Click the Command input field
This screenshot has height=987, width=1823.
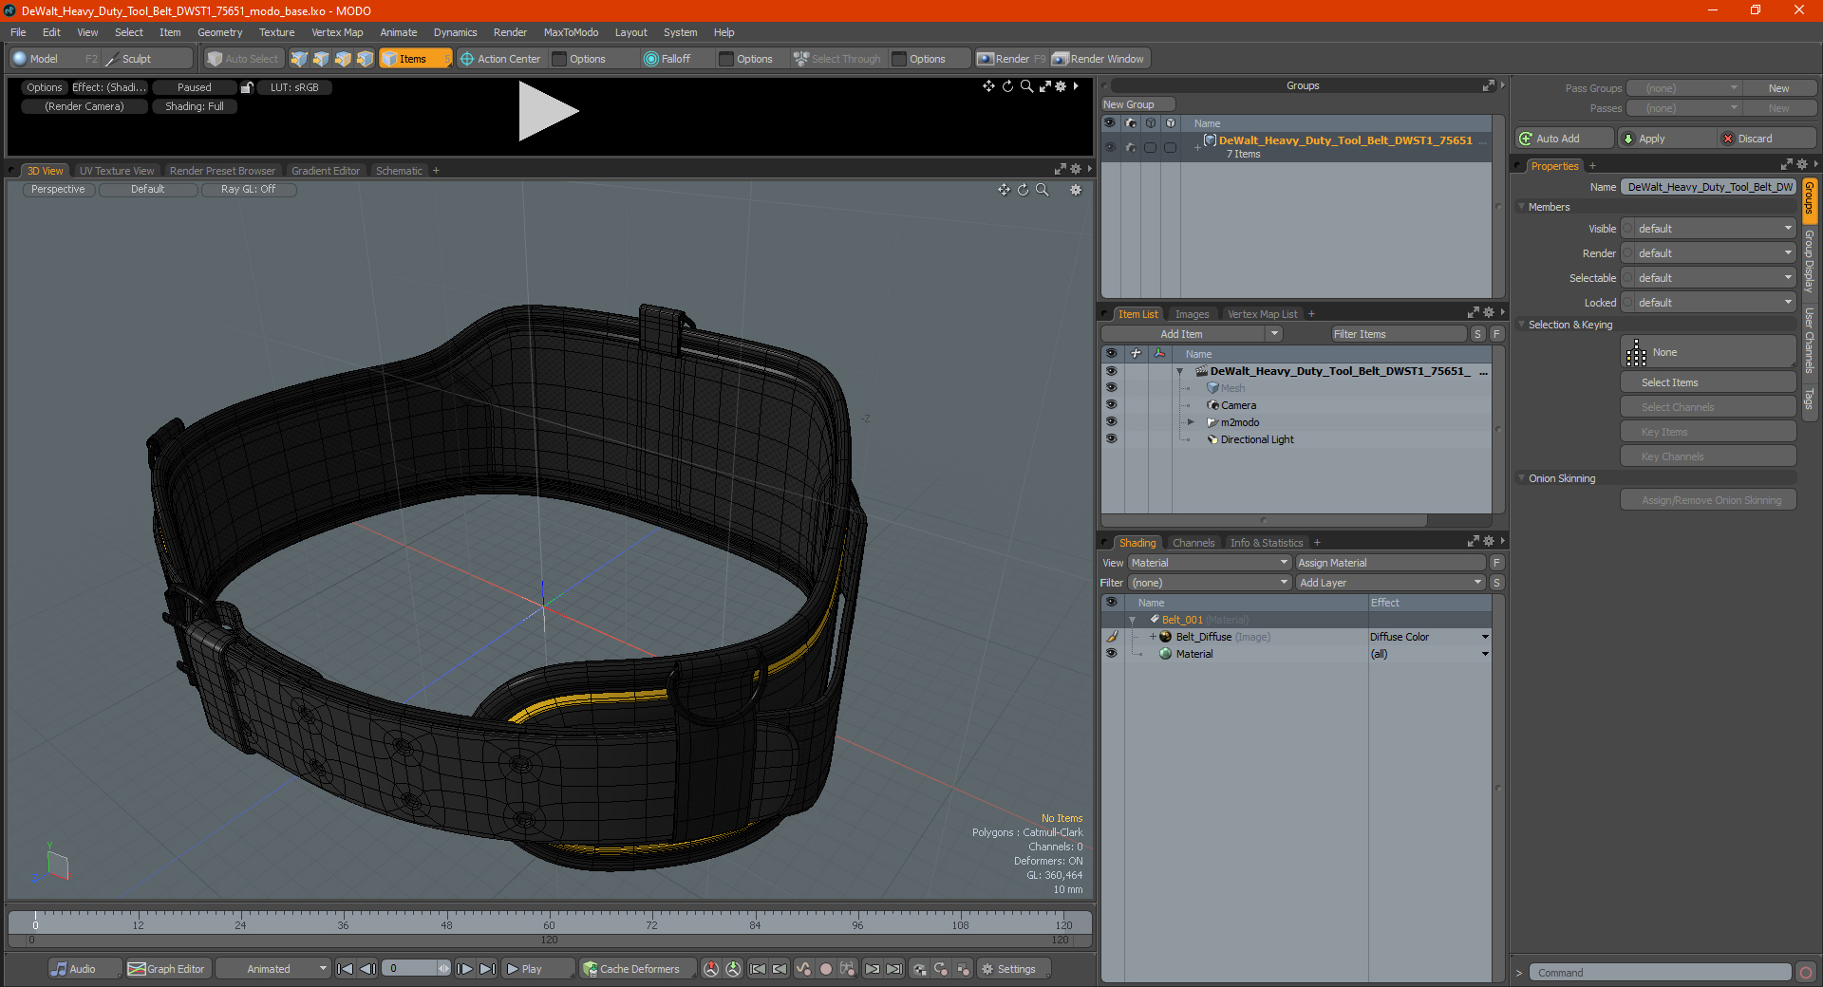pyautogui.click(x=1660, y=973)
